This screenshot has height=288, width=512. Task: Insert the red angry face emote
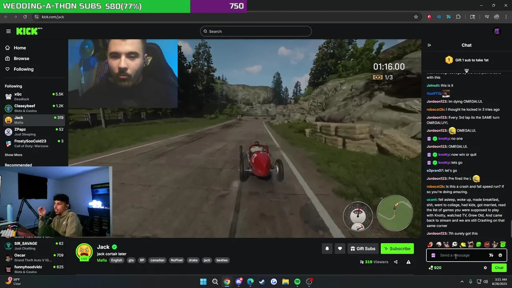(x=487, y=244)
